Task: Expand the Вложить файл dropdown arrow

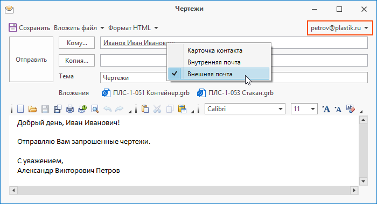Action: click(102, 28)
